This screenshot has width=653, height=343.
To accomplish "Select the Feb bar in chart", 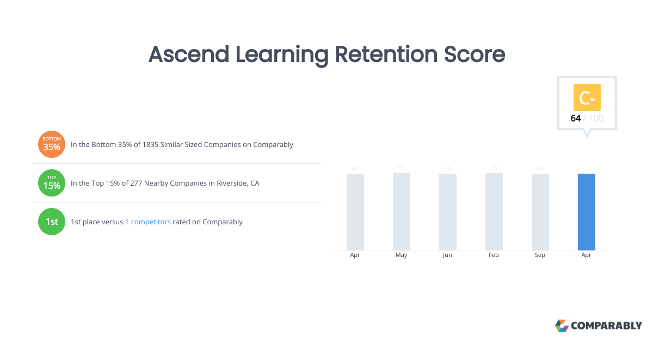I will point(494,211).
